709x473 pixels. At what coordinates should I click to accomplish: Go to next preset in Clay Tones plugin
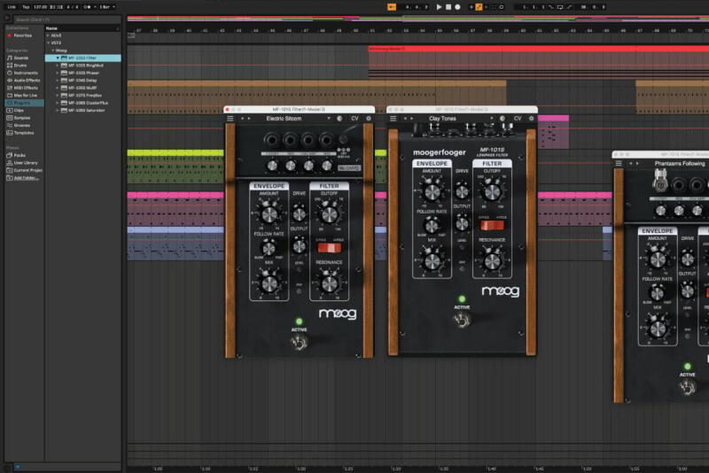411,119
